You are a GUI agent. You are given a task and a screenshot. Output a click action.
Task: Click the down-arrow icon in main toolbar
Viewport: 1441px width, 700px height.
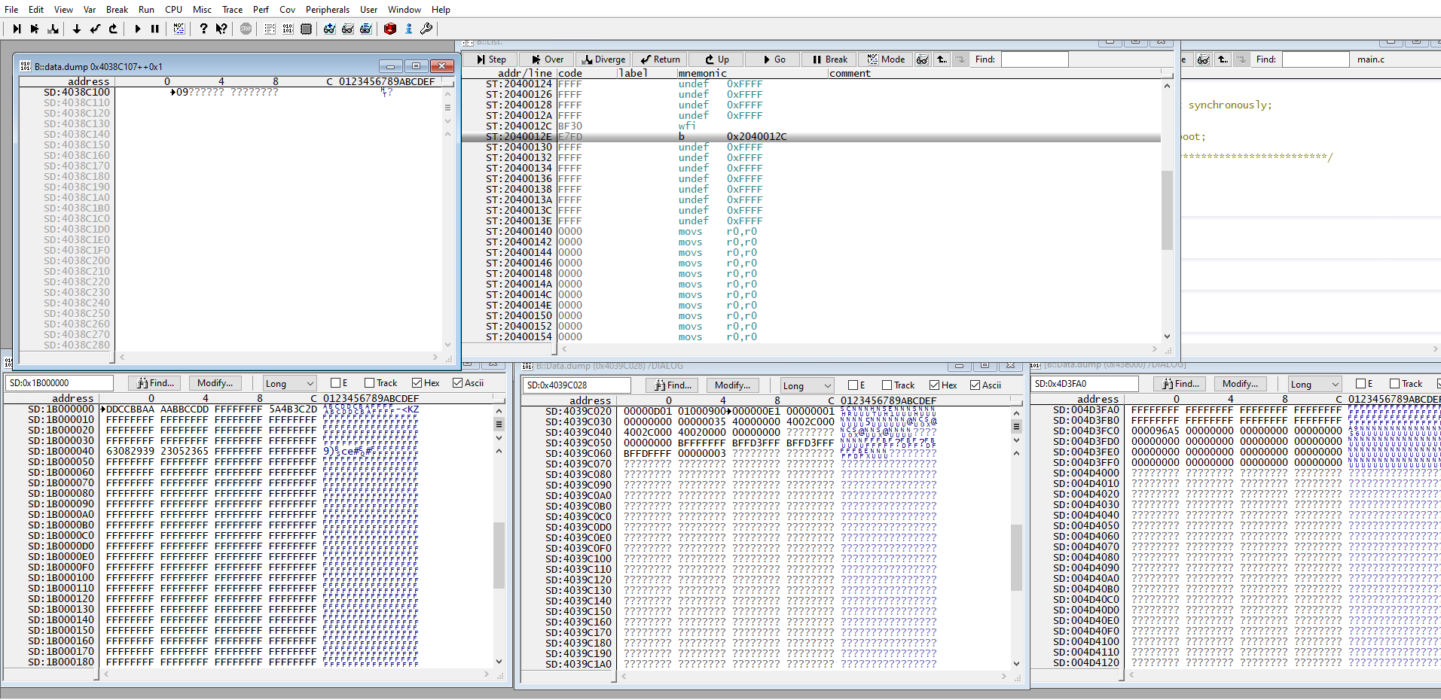tap(77, 29)
